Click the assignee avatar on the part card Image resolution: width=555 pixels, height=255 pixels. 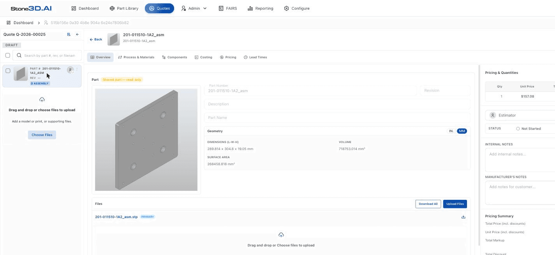[x=70, y=70]
